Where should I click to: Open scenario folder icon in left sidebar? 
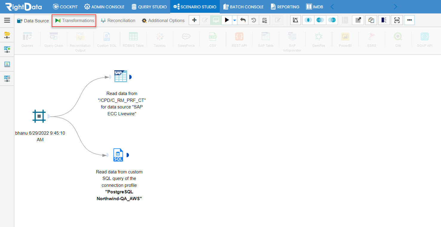tap(7, 35)
